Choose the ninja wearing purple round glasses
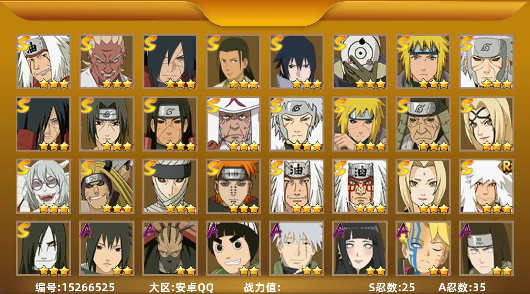530x294 pixels. 43,186
